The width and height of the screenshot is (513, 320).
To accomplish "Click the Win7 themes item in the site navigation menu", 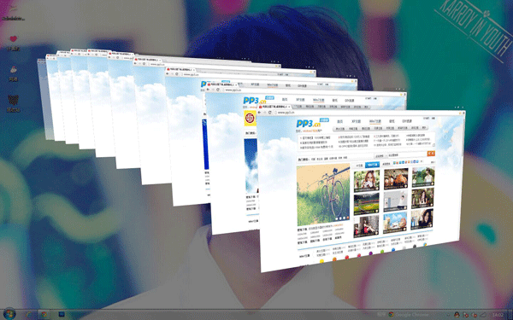I will (x=375, y=121).
